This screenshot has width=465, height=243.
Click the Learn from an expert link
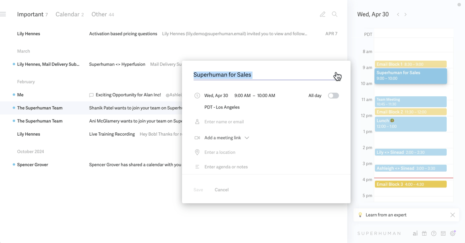[x=386, y=215]
